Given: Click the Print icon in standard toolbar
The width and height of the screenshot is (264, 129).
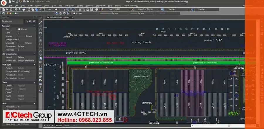Looking at the screenshot, I should [16, 10].
